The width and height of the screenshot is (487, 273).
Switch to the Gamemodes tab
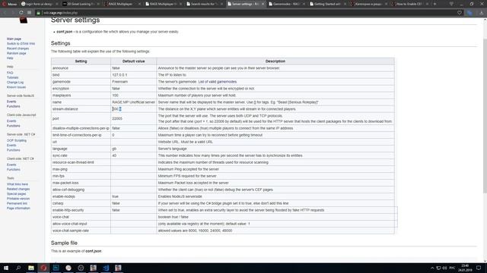287,4
